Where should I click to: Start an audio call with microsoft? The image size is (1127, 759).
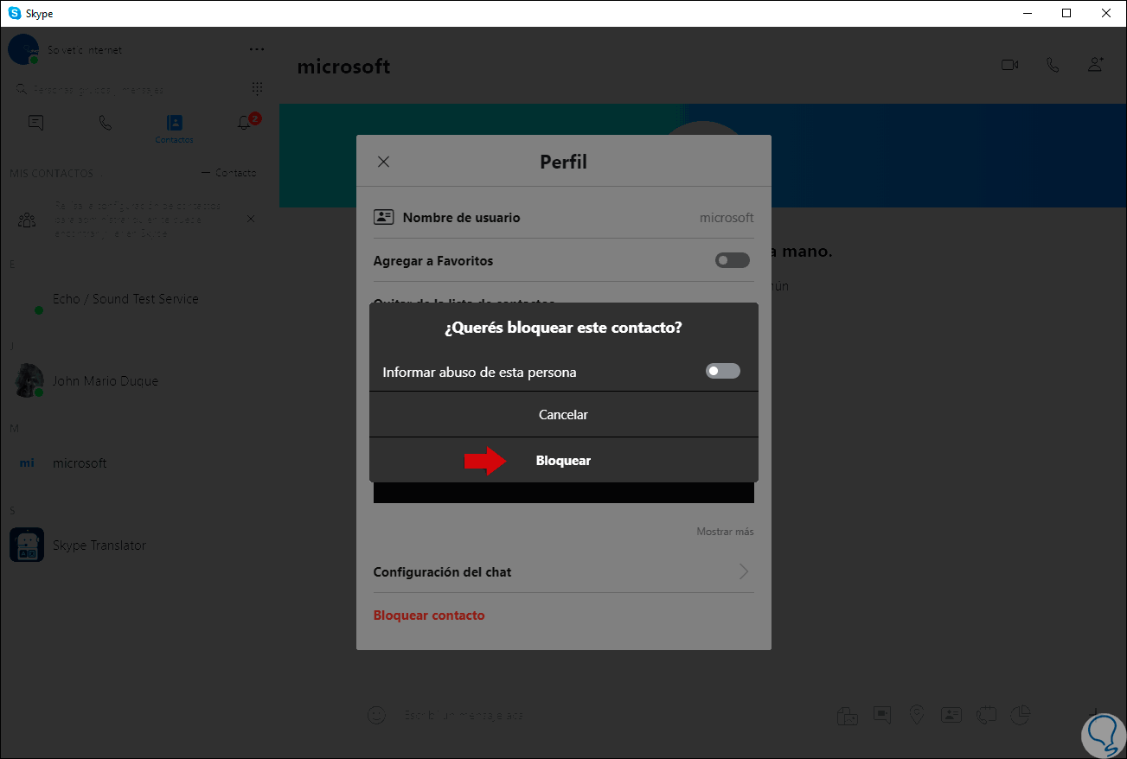[1053, 65]
